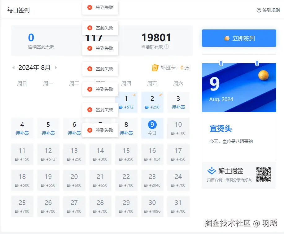284x234 pixels.
Task: Select today's date cell August 9
Action: pos(152,128)
